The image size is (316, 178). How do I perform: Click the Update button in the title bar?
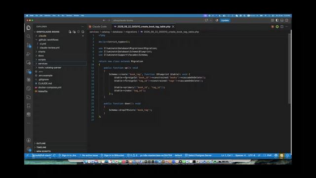(225, 20)
